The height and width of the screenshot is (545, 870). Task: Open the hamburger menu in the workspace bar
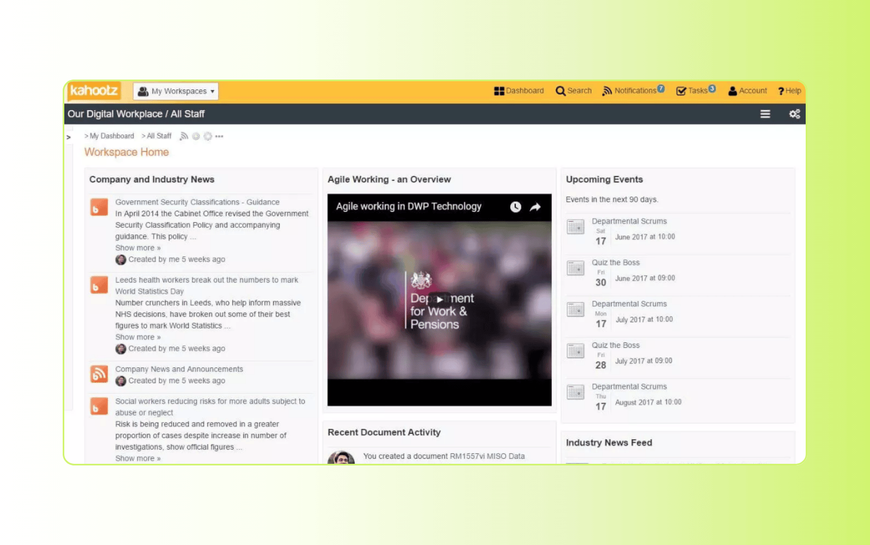click(x=765, y=114)
